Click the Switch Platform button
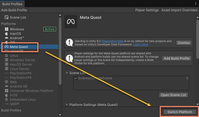199x117 pixels. (x=180, y=112)
